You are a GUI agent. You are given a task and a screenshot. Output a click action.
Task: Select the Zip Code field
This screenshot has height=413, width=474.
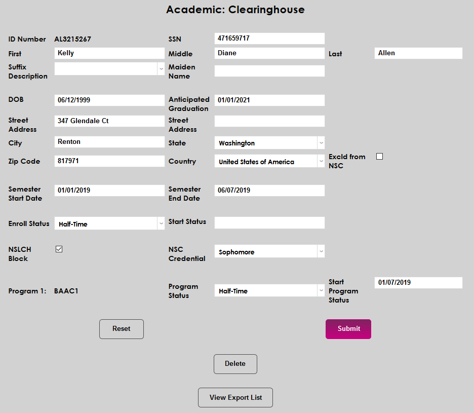tap(109, 161)
